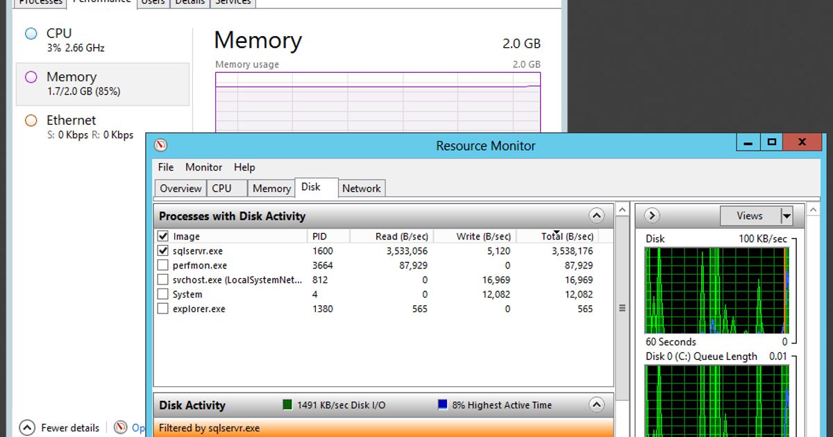
Task: Collapse Processes with Disk Activity section
Action: click(596, 216)
